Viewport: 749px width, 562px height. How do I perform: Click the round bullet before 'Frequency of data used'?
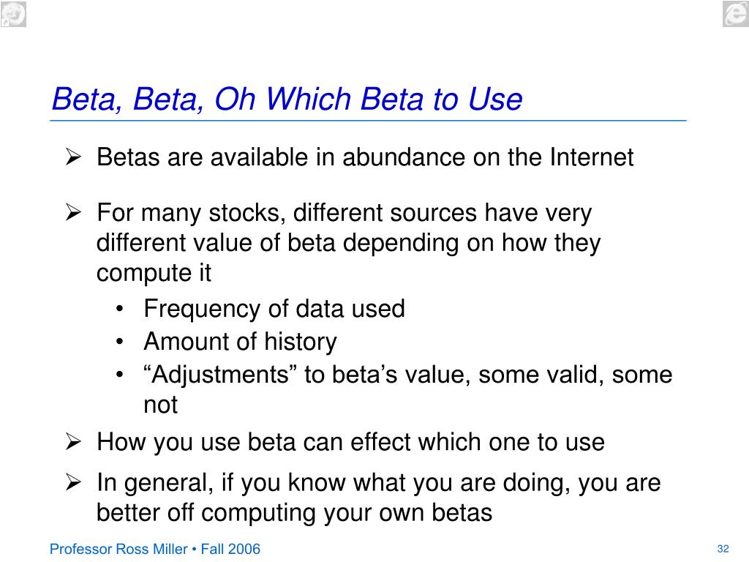119,309
